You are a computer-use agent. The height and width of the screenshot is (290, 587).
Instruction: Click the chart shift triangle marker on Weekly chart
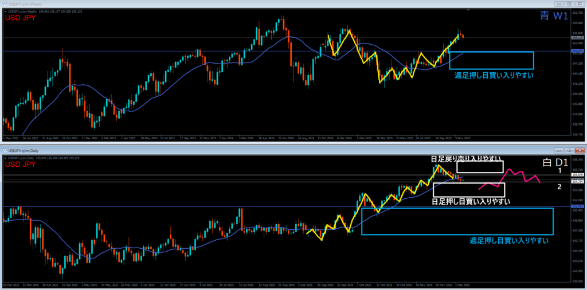[x=468, y=10]
